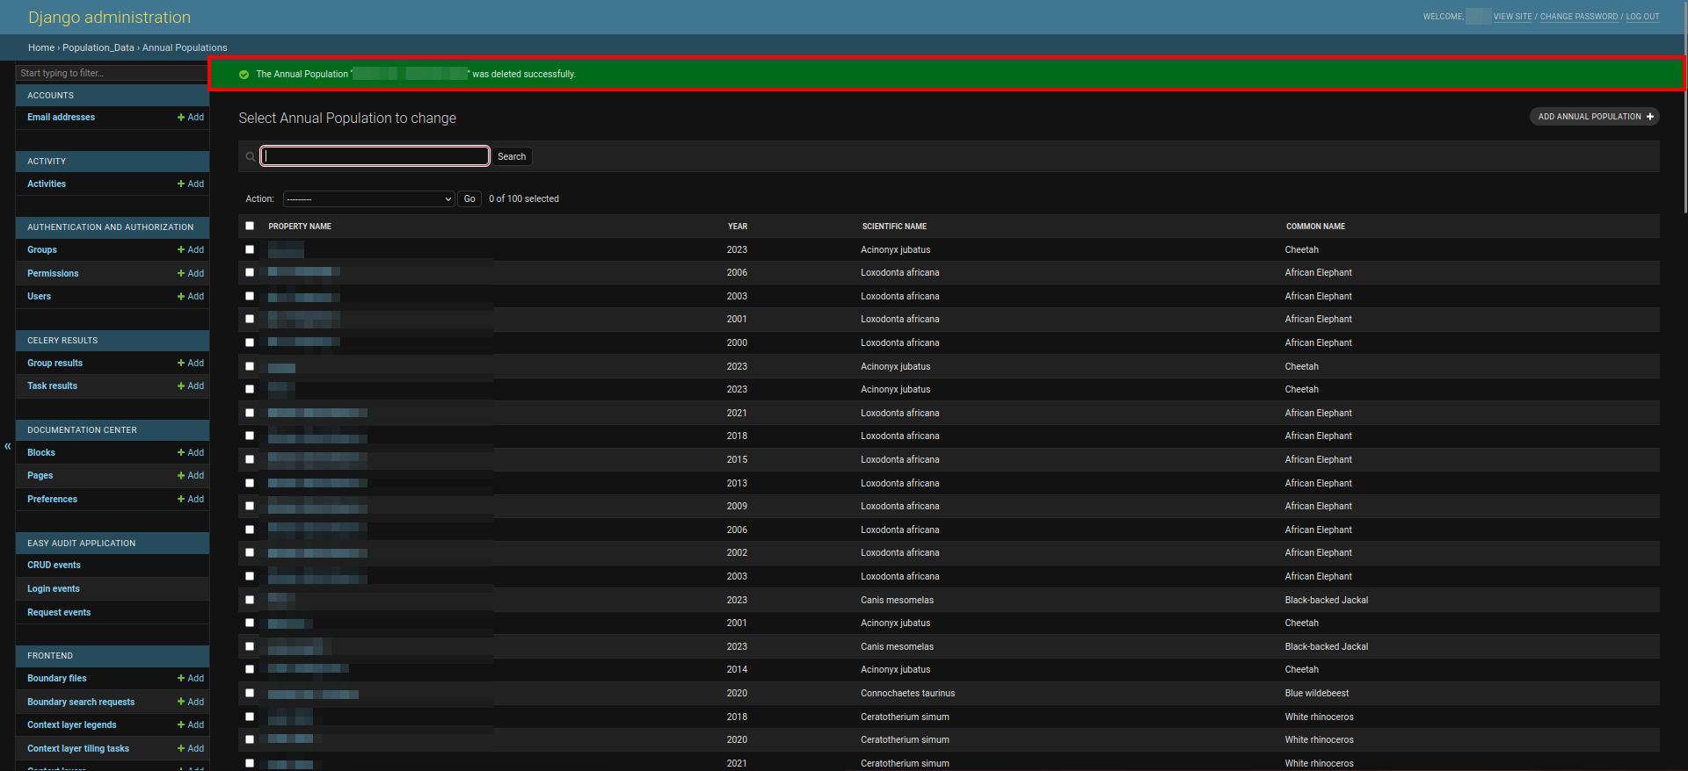Screen dimensions: 1688x771
Task: Click the magnifier icon beside search field
Action: (x=251, y=157)
